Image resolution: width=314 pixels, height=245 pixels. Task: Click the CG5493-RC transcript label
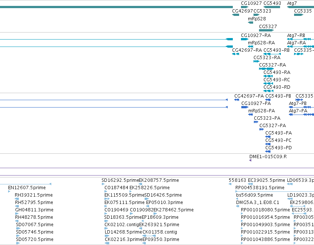click(x=277, y=80)
